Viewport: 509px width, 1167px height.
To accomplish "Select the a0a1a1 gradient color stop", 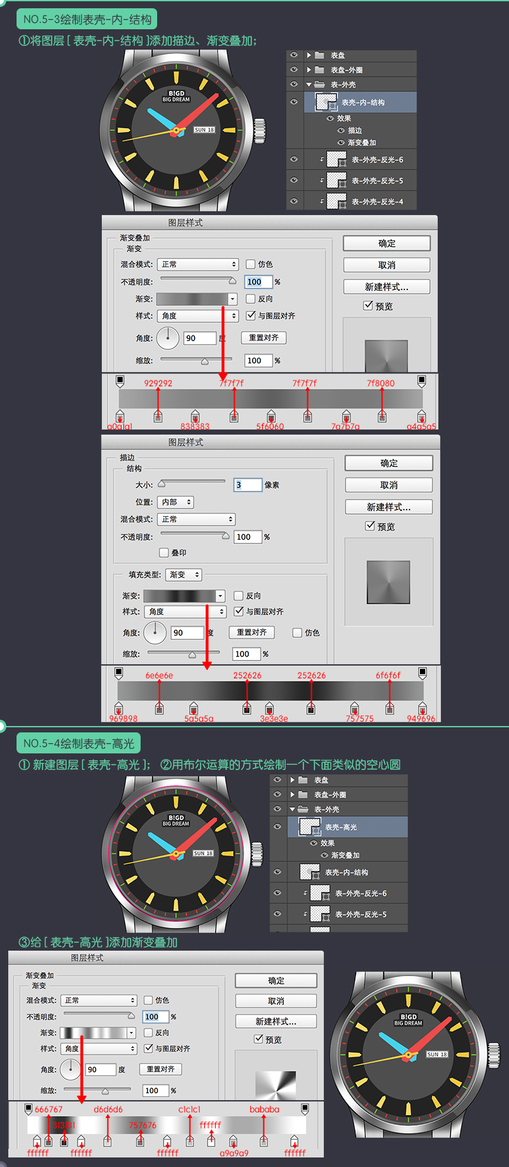I will coord(120,417).
